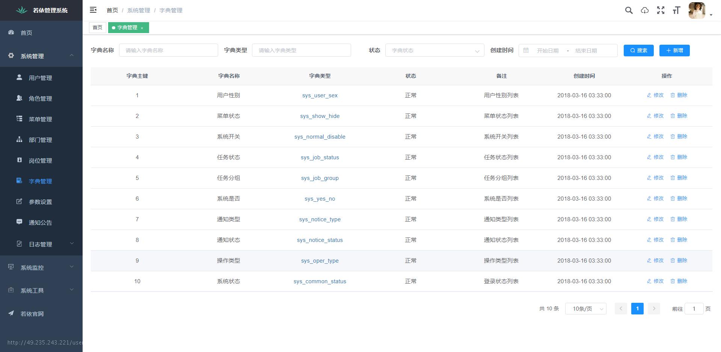Open the font size icon
The image size is (721, 352).
(676, 11)
